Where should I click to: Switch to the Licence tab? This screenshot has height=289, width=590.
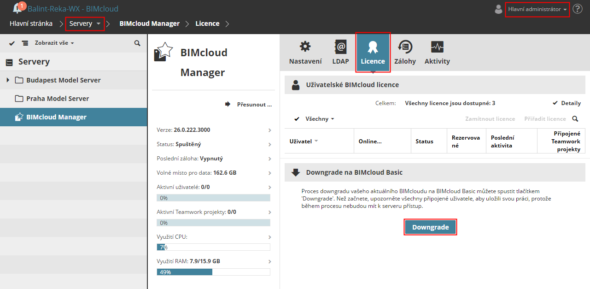tap(373, 52)
